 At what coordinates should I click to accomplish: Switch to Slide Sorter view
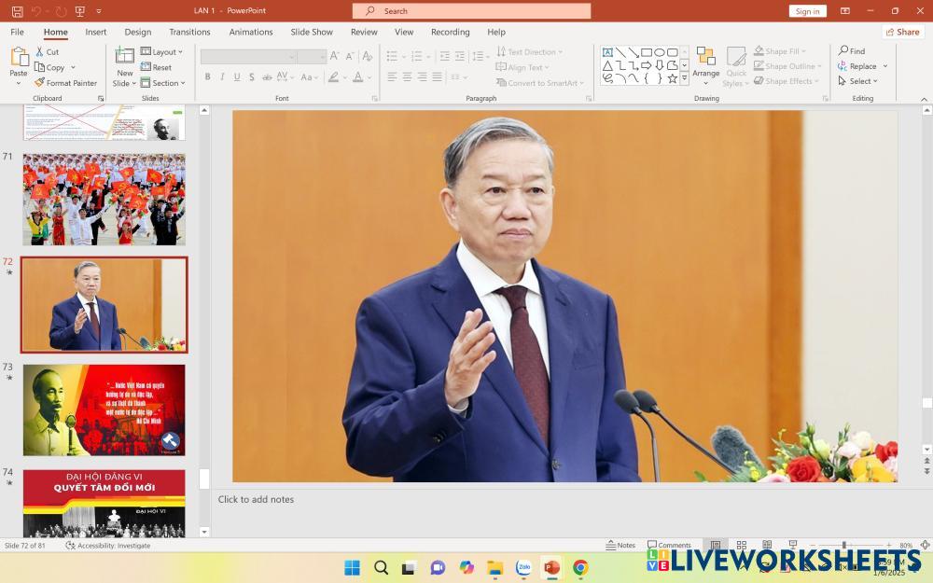pos(741,545)
